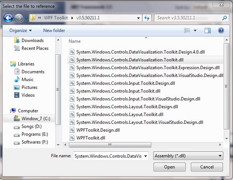Click the Name column header

tap(75, 41)
